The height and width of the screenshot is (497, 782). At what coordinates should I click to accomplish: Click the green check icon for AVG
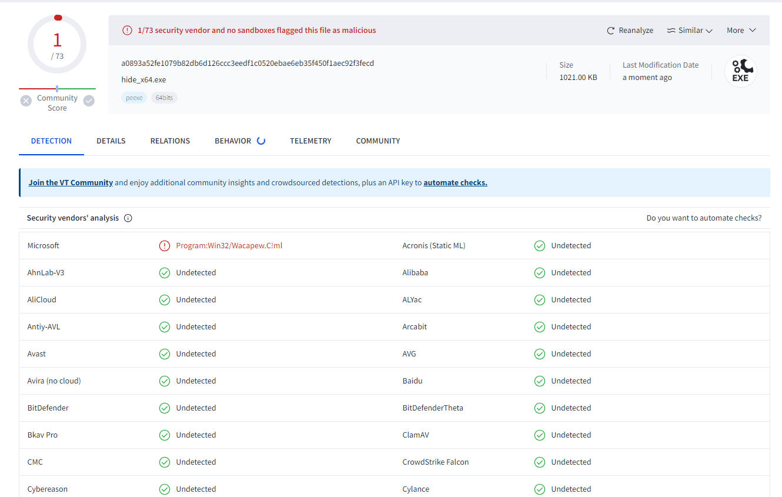540,354
